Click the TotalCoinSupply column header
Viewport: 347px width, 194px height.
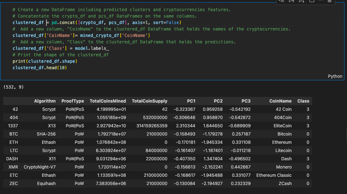click(x=150, y=101)
